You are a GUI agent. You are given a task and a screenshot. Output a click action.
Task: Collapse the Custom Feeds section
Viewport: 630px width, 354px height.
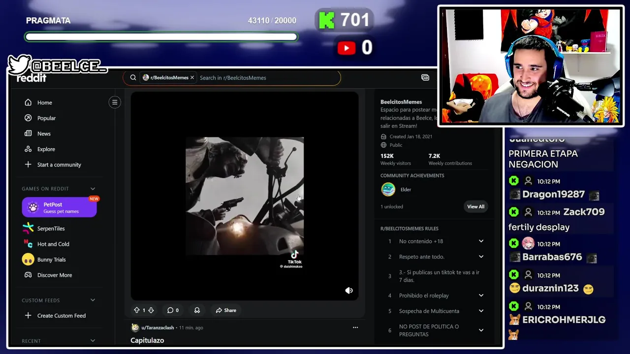pos(93,300)
